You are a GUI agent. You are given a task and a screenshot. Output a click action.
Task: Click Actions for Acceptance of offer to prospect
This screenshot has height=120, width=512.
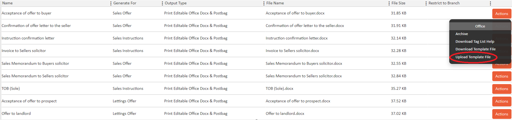501,101
